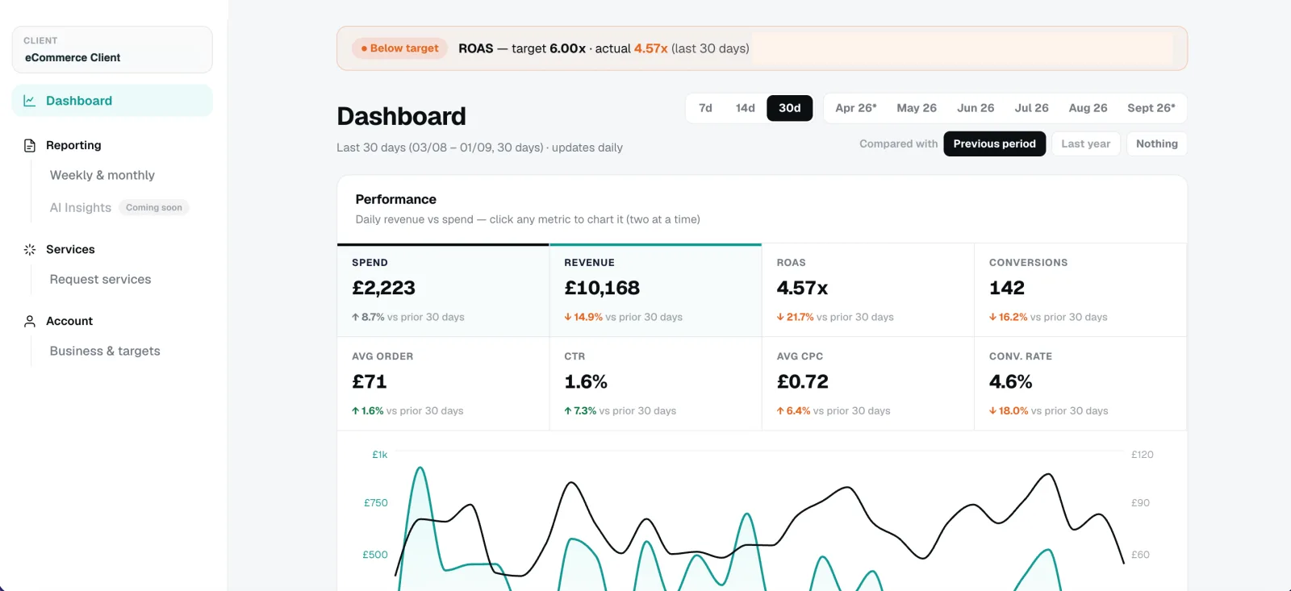Click the Services sparkle icon
The height and width of the screenshot is (591, 1291).
click(x=30, y=250)
